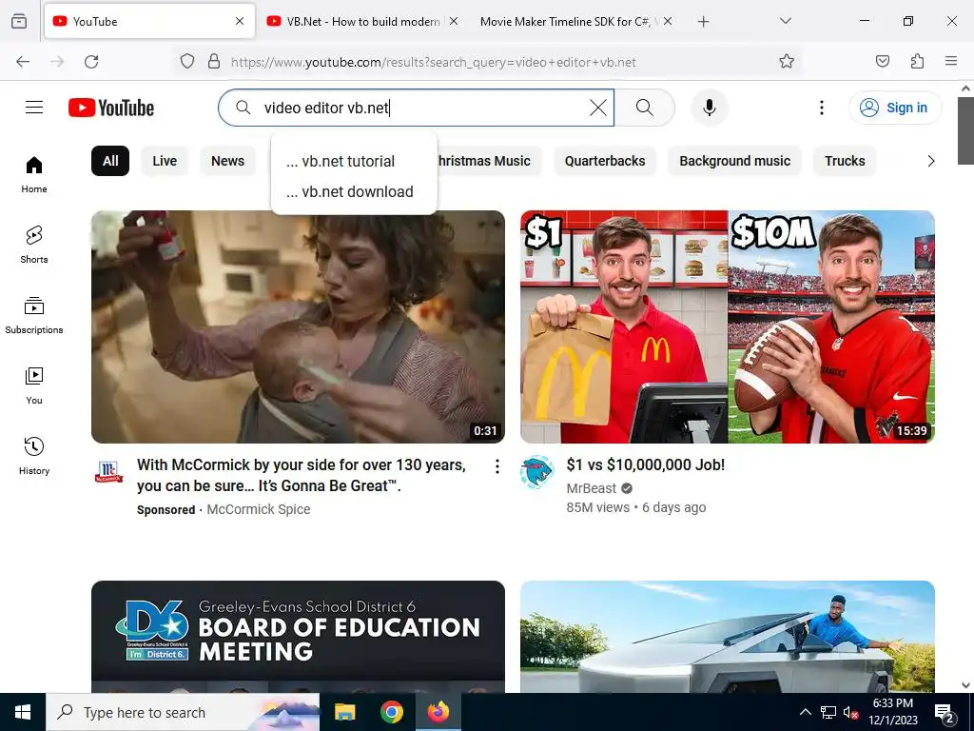Go back with browser back arrow

tap(23, 62)
